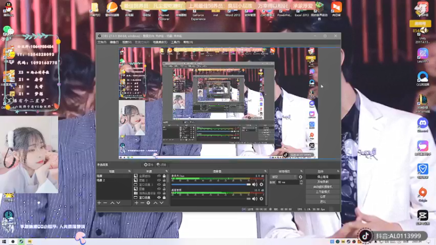The height and width of the screenshot is (245, 436).
Task: Click 停止推流 stop streaming button
Action: [323, 176]
